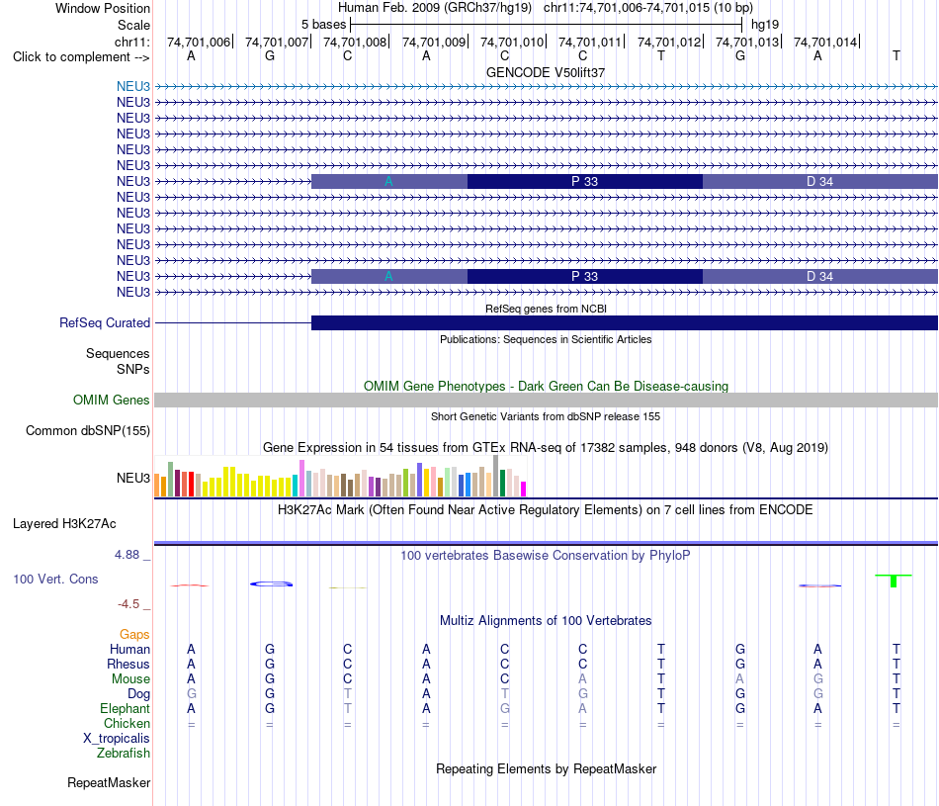This screenshot has height=806, width=939.
Task: Click reference base T below 74,701,012
Action: (x=661, y=55)
